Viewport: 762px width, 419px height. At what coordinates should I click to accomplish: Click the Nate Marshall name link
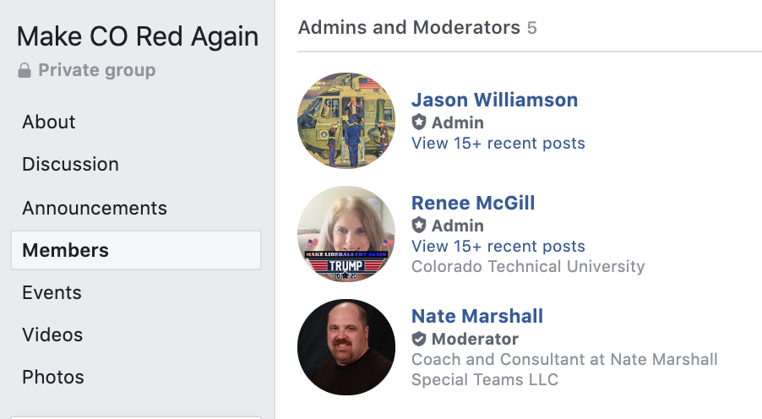pyautogui.click(x=477, y=316)
